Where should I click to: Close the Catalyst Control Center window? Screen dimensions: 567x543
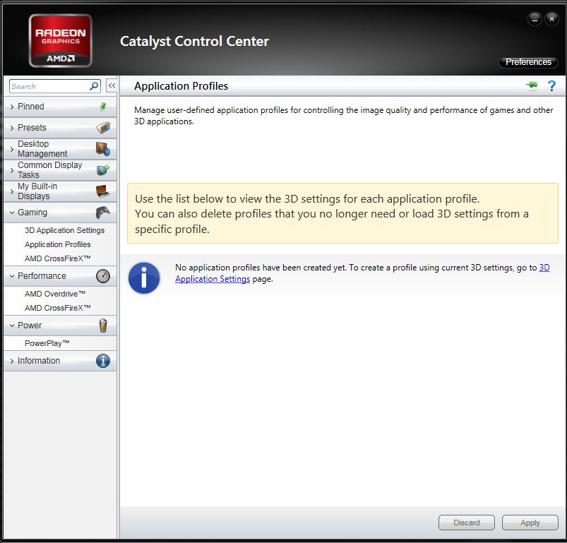[551, 18]
